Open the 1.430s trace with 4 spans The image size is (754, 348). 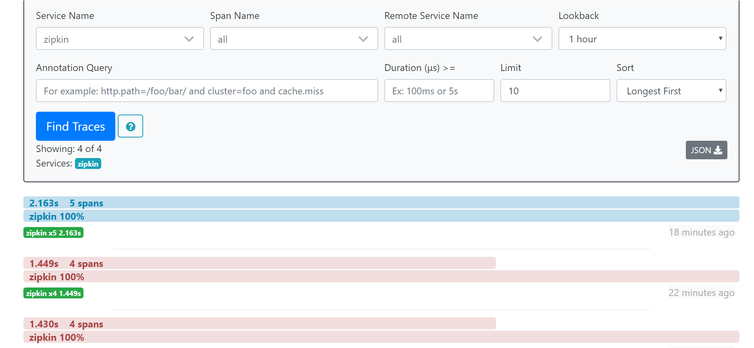(x=66, y=324)
